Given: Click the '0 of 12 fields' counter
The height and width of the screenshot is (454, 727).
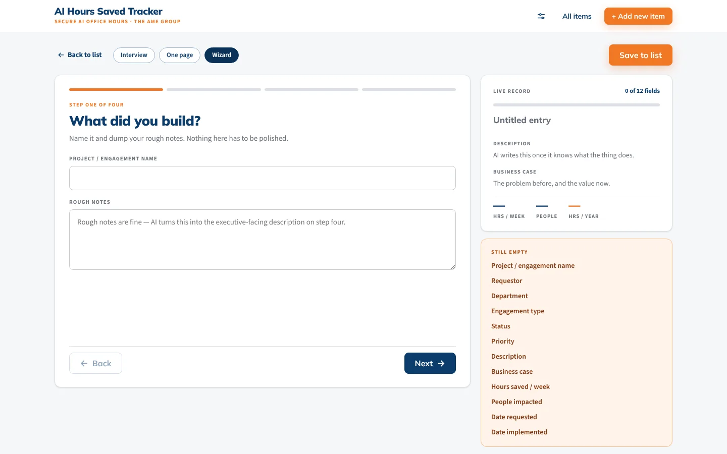Looking at the screenshot, I should [642, 91].
